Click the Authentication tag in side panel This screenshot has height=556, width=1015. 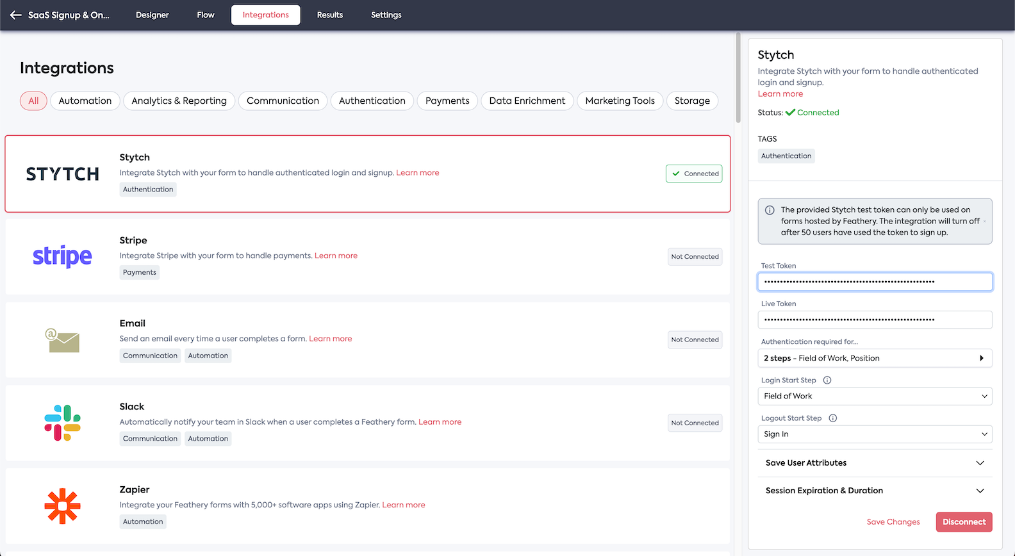coord(786,156)
